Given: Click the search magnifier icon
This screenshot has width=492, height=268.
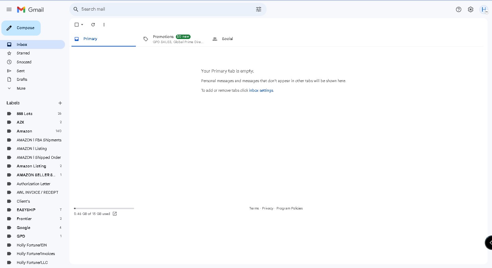Looking at the screenshot, I should tap(76, 9).
